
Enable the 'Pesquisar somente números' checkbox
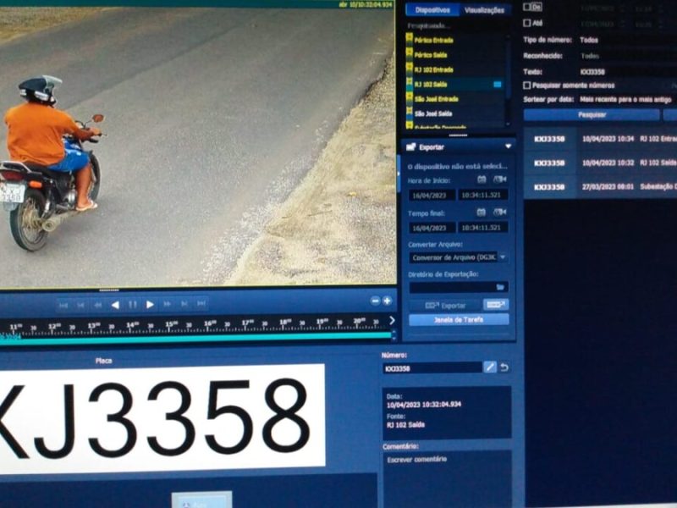[527, 86]
